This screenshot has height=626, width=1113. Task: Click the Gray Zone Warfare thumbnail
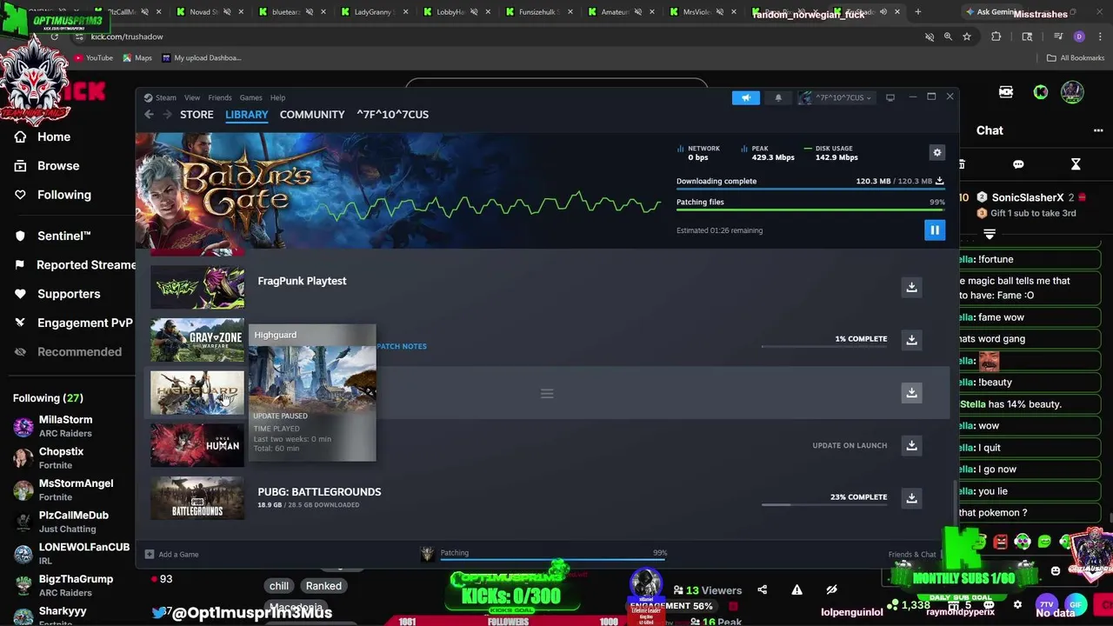click(197, 340)
